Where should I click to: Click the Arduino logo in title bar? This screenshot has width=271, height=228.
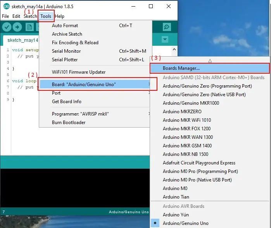click(x=7, y=6)
